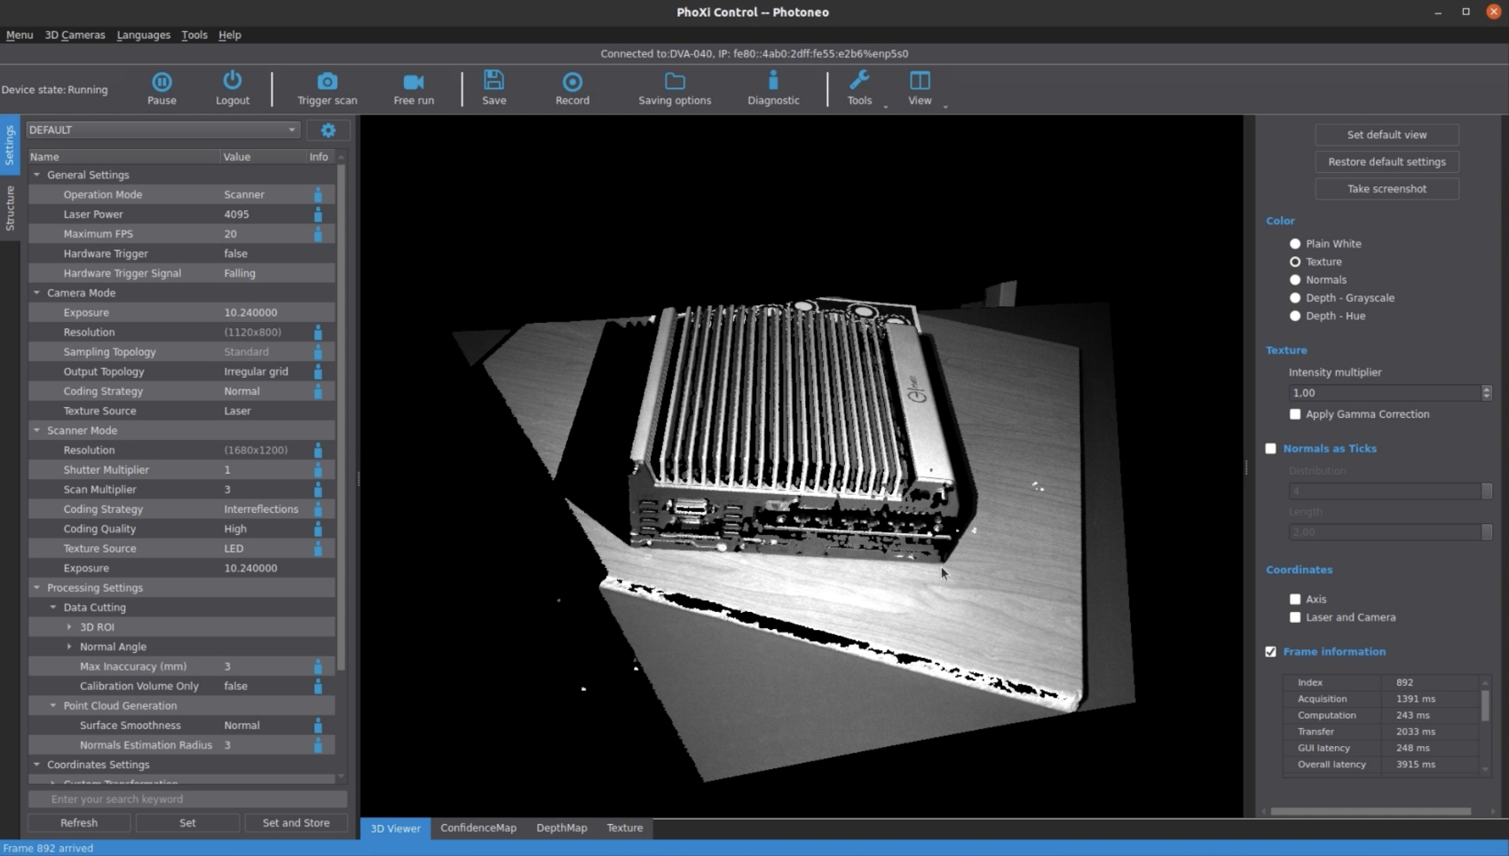Open the DEFAULT profile dropdown
The image size is (1509, 856).
[292, 130]
